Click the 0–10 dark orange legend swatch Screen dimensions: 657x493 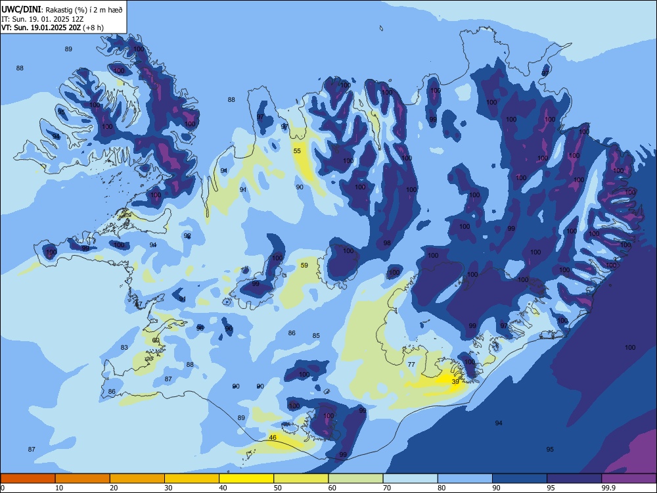[x=28, y=479]
